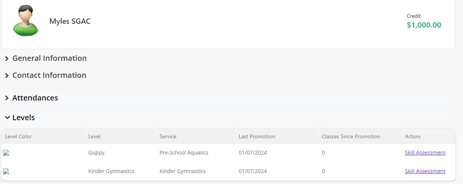Expand the General Information section

pyautogui.click(x=49, y=58)
